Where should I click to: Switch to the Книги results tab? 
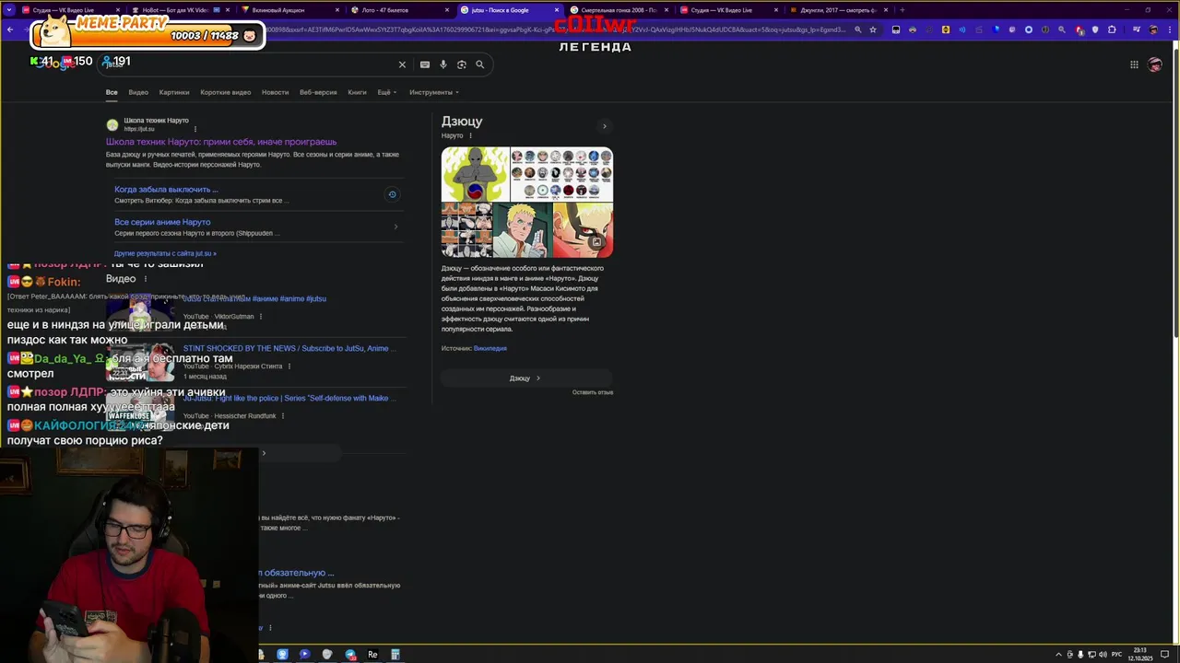tap(357, 92)
